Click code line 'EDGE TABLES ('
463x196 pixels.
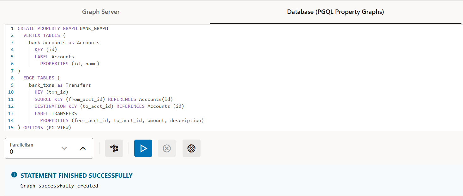click(41, 78)
